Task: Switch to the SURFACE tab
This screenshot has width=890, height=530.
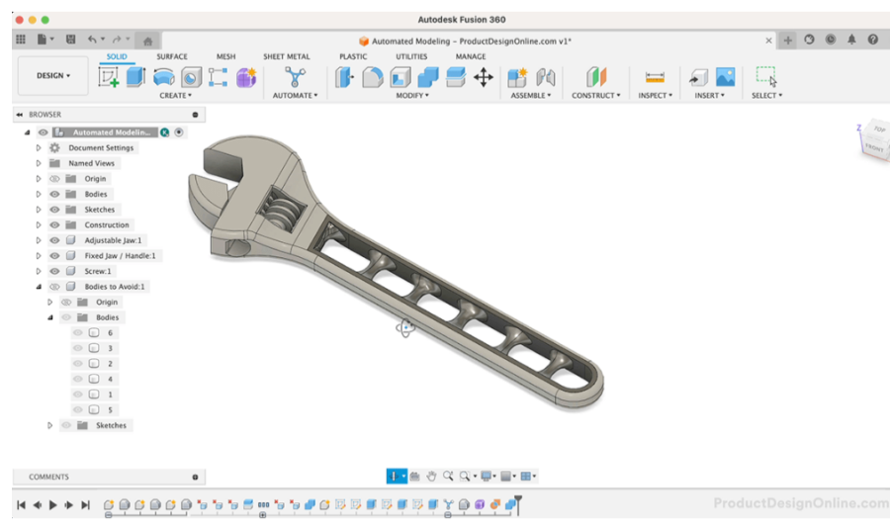Action: [x=172, y=56]
